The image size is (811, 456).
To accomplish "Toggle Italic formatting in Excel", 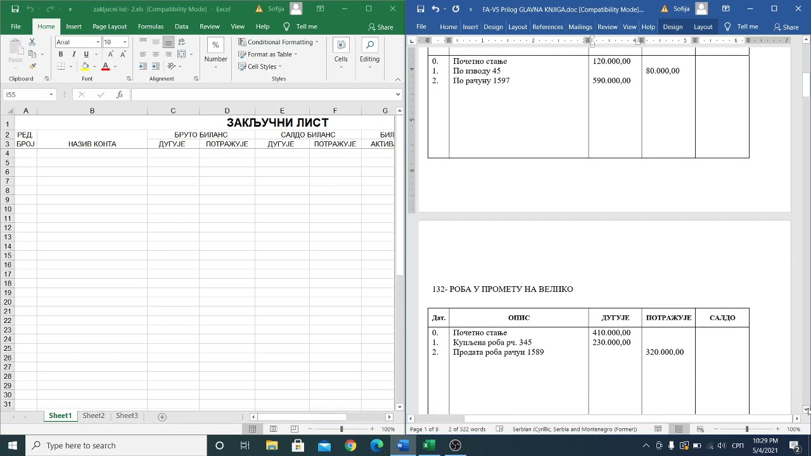I will point(73,54).
